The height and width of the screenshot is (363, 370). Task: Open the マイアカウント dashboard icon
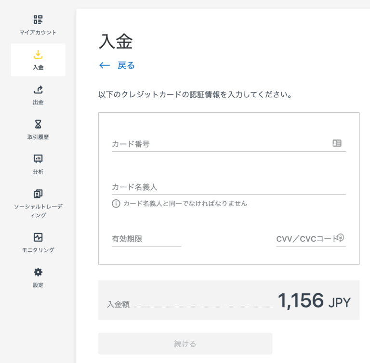click(38, 20)
